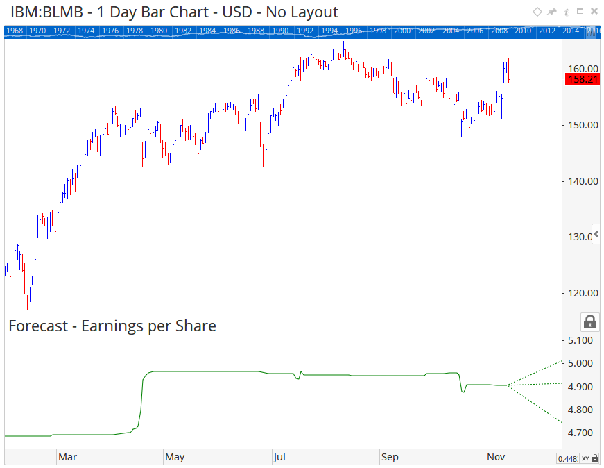Click the 120.00 price axis label
Screen dimensions: 604x468
[x=583, y=293]
